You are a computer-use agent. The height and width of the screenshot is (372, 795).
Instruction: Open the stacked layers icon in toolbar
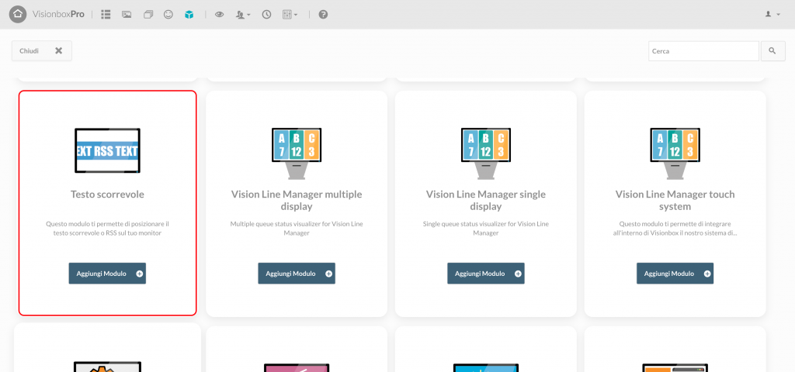pos(148,15)
